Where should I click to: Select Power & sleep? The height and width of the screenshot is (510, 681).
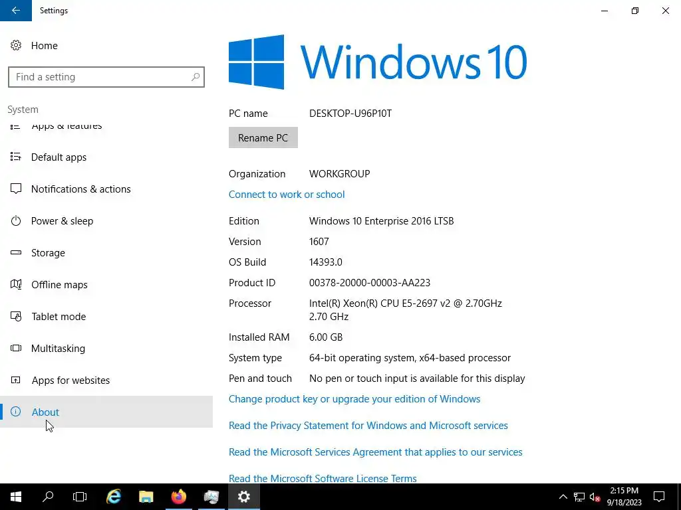(106, 220)
